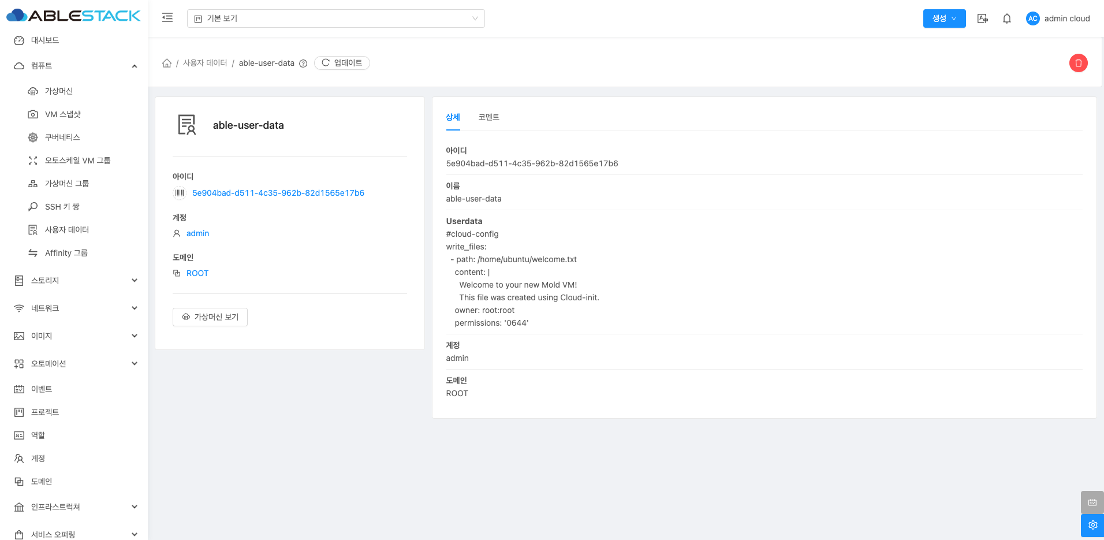1104x540 pixels.
Task: Click the home breadcrumb icon
Action: 167,63
